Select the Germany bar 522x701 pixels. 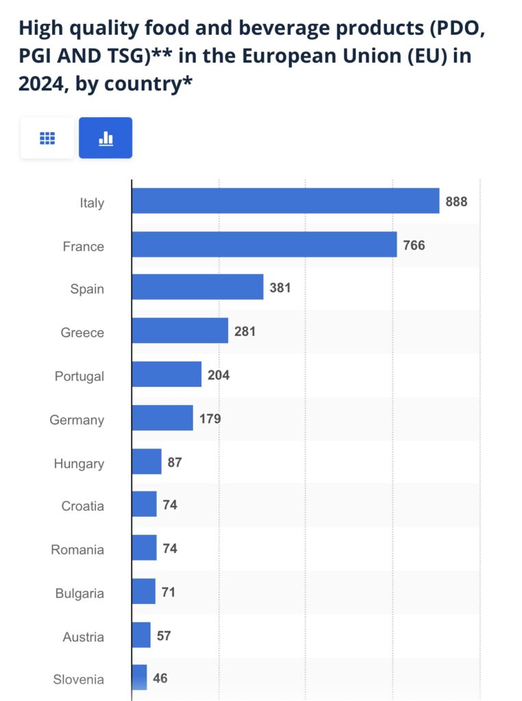click(x=162, y=418)
